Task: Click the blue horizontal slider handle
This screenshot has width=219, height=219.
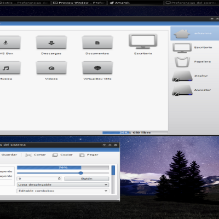Action: point(81,173)
